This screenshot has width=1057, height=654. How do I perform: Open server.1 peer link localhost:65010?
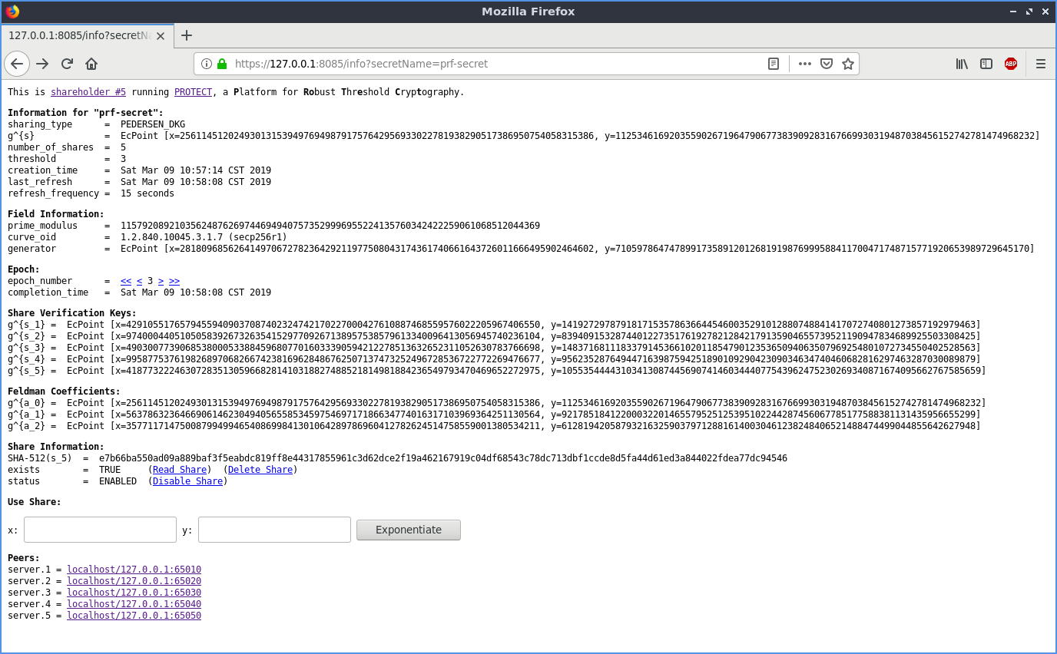tap(134, 570)
